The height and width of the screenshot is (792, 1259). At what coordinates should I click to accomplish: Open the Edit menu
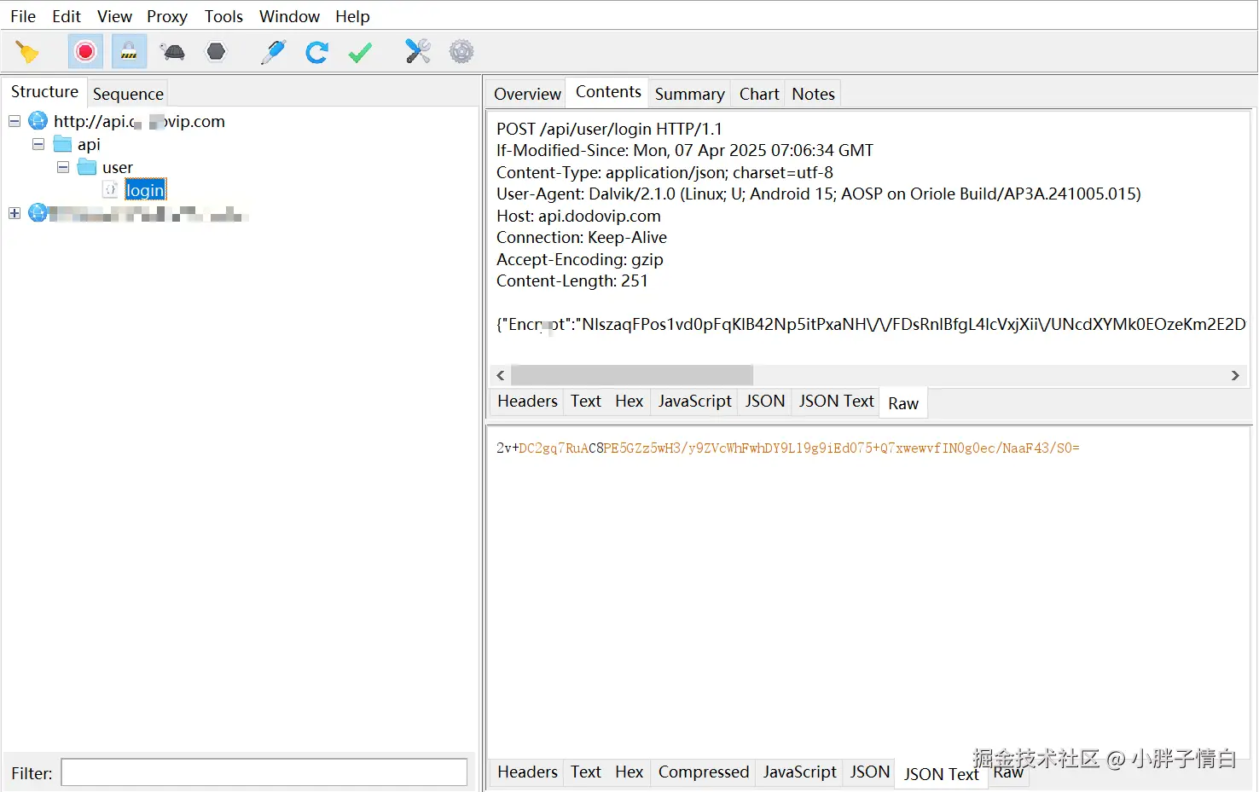67,16
